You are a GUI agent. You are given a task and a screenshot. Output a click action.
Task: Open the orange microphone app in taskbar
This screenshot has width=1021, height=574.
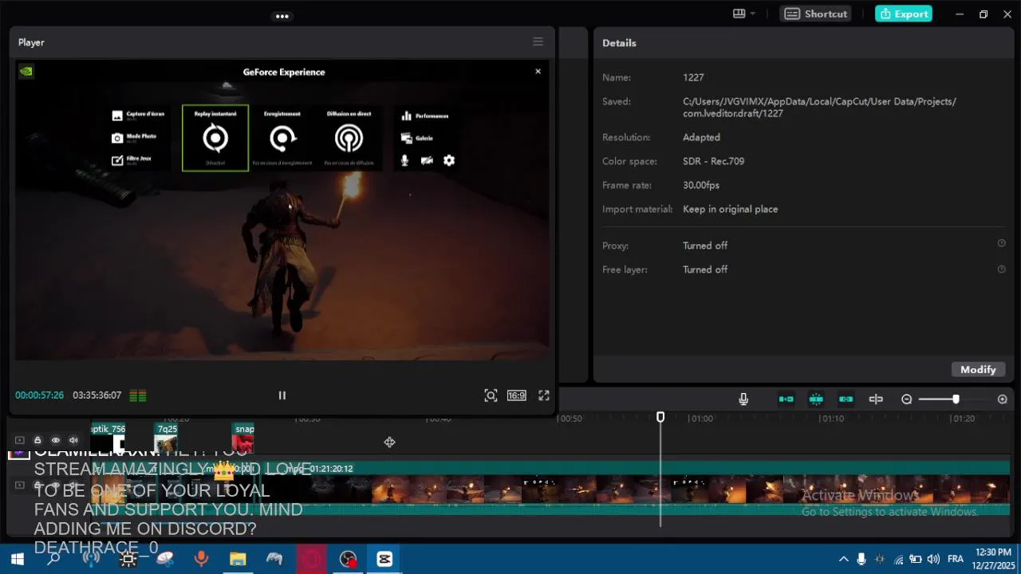[x=201, y=559]
